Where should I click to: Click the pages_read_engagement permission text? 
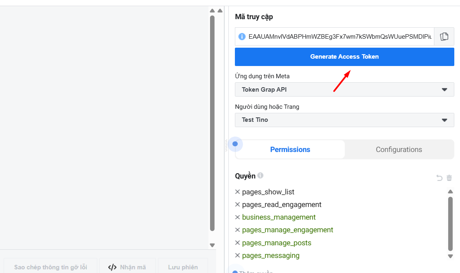282,204
